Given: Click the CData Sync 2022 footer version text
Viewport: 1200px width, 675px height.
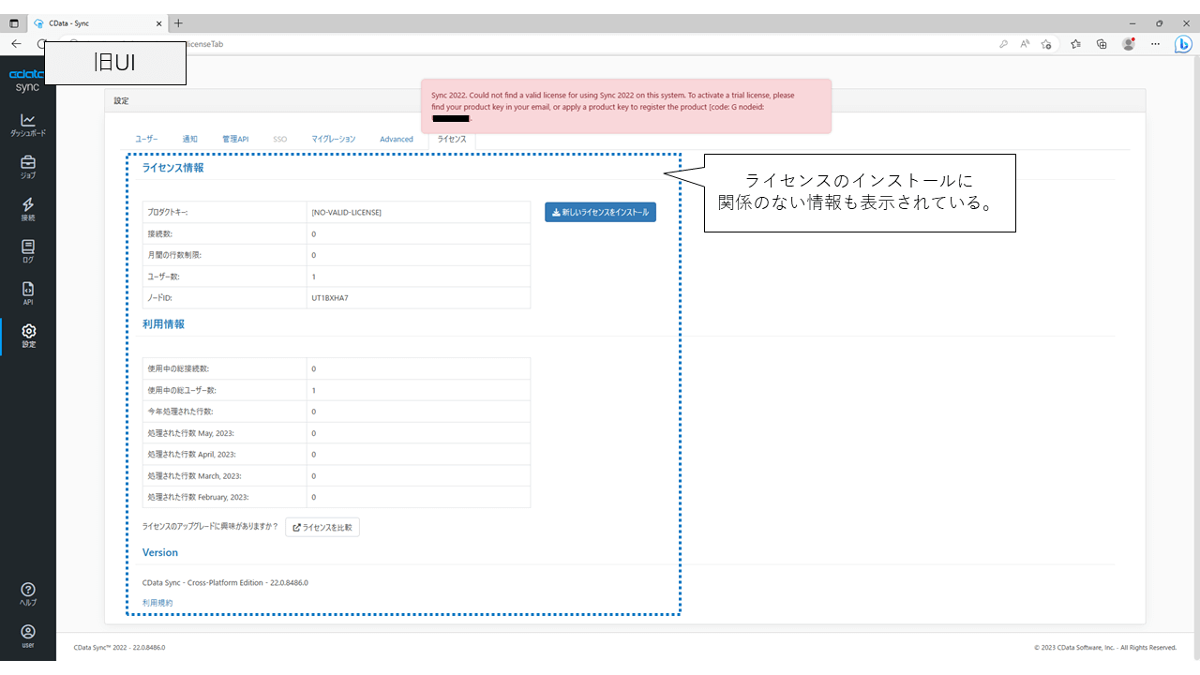Looking at the screenshot, I should click(119, 647).
